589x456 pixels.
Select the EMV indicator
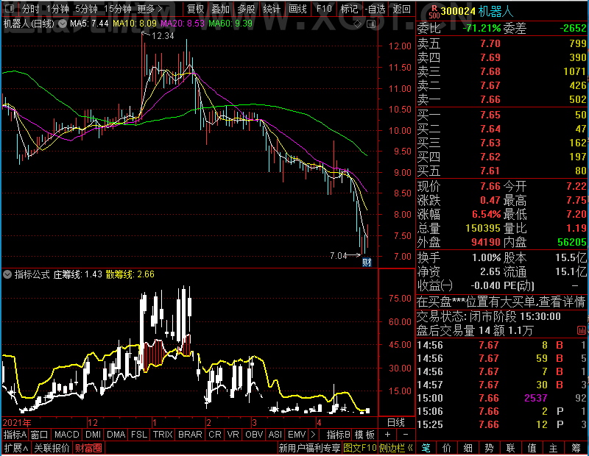click(297, 435)
